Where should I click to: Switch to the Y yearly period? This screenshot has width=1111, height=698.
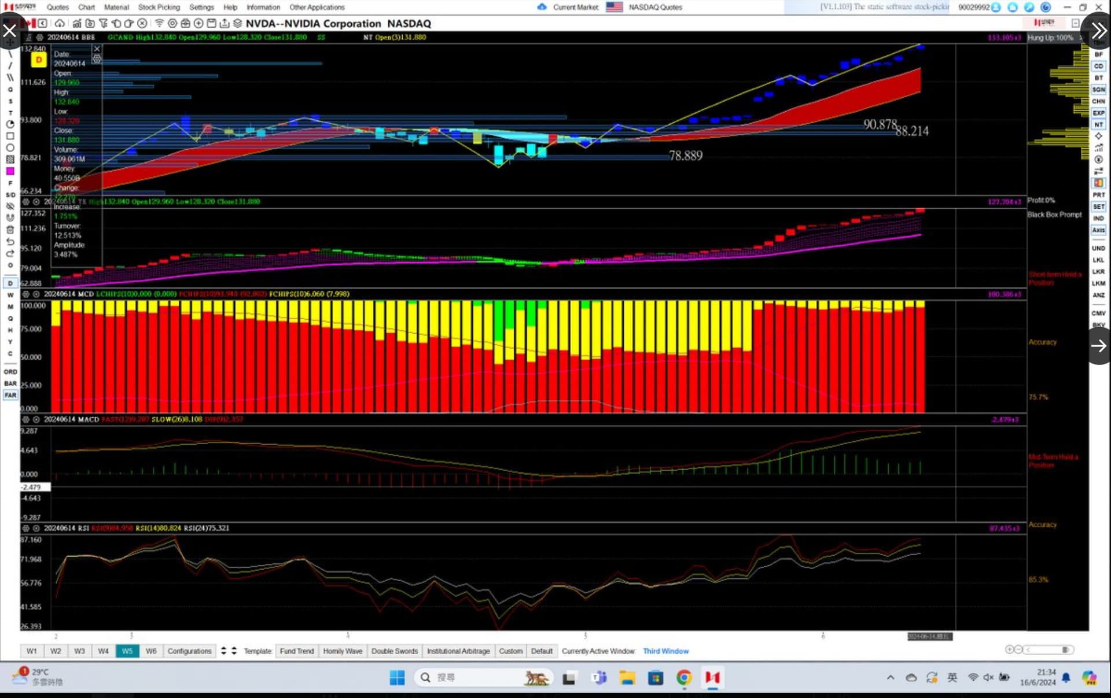[x=10, y=342]
